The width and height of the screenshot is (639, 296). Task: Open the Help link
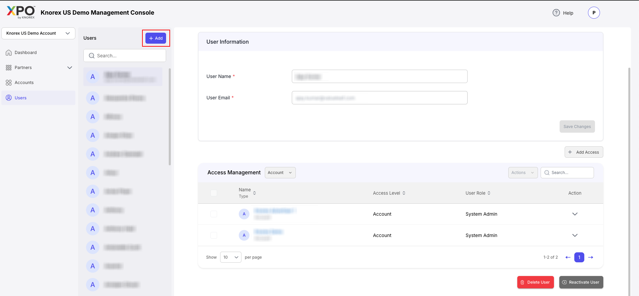pyautogui.click(x=563, y=13)
